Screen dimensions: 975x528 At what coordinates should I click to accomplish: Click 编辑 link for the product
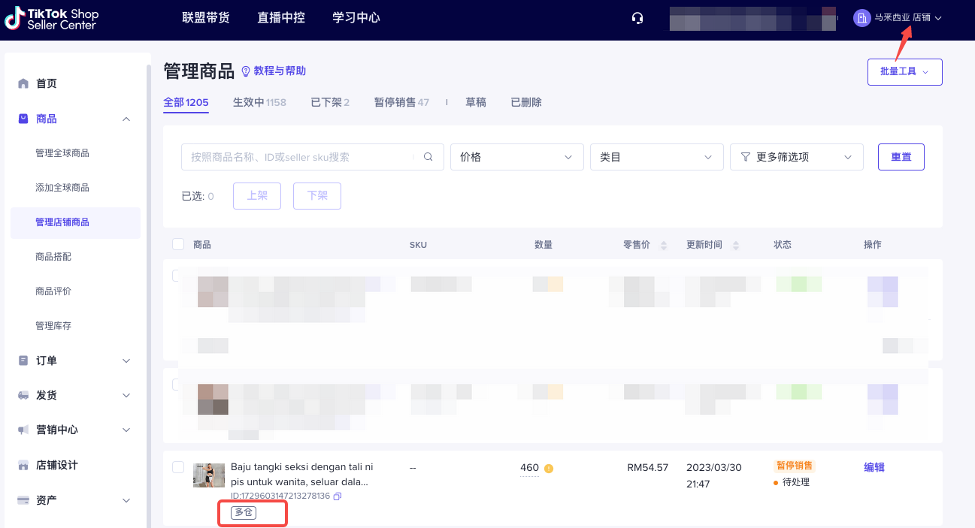(874, 467)
